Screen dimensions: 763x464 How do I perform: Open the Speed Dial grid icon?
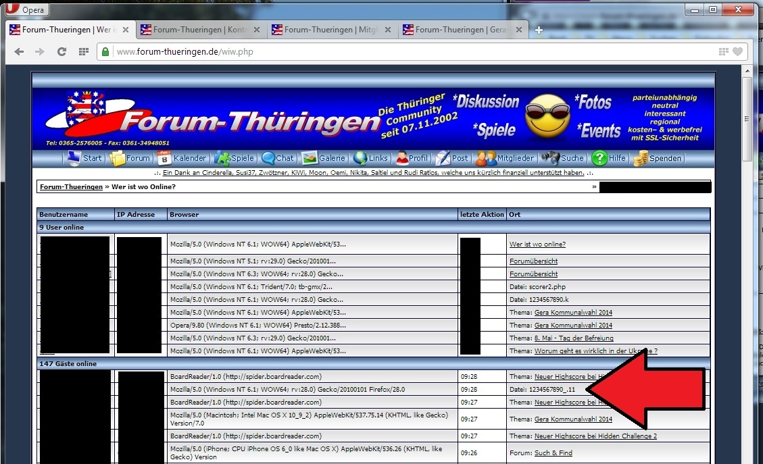click(x=84, y=51)
